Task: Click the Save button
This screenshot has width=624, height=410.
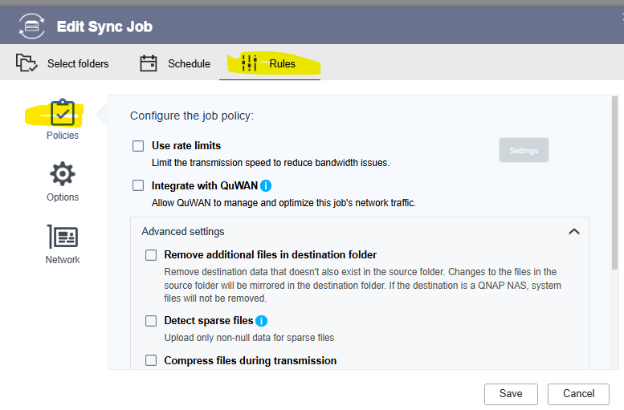Action: point(510,394)
